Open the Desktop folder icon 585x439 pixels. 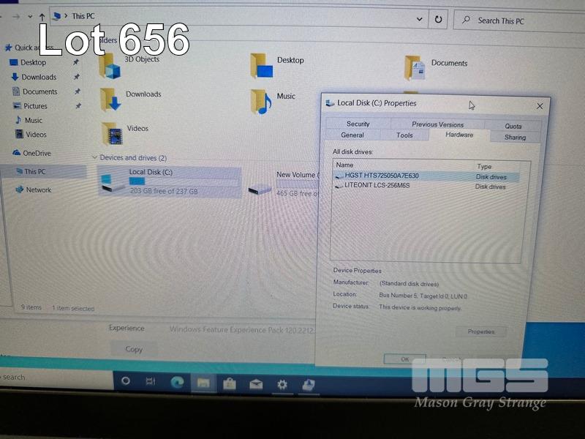[x=261, y=66]
